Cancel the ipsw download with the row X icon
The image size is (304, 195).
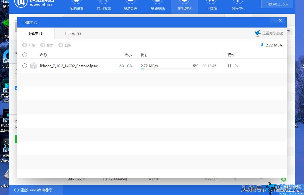click(237, 66)
